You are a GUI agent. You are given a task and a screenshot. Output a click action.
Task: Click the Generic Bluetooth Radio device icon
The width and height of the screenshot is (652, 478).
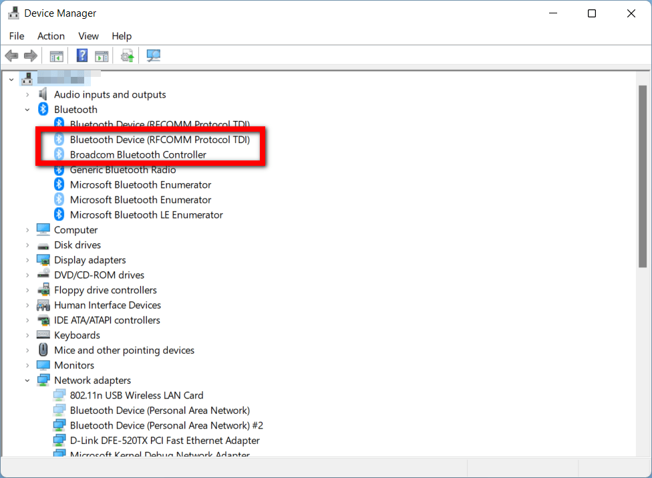click(59, 170)
